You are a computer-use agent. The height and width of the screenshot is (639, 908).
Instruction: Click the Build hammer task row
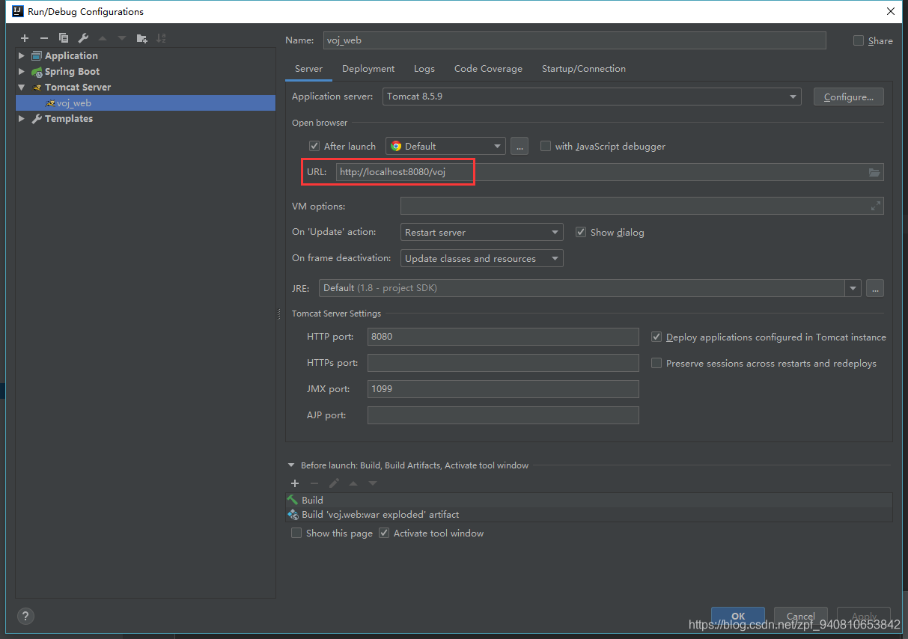pos(589,500)
